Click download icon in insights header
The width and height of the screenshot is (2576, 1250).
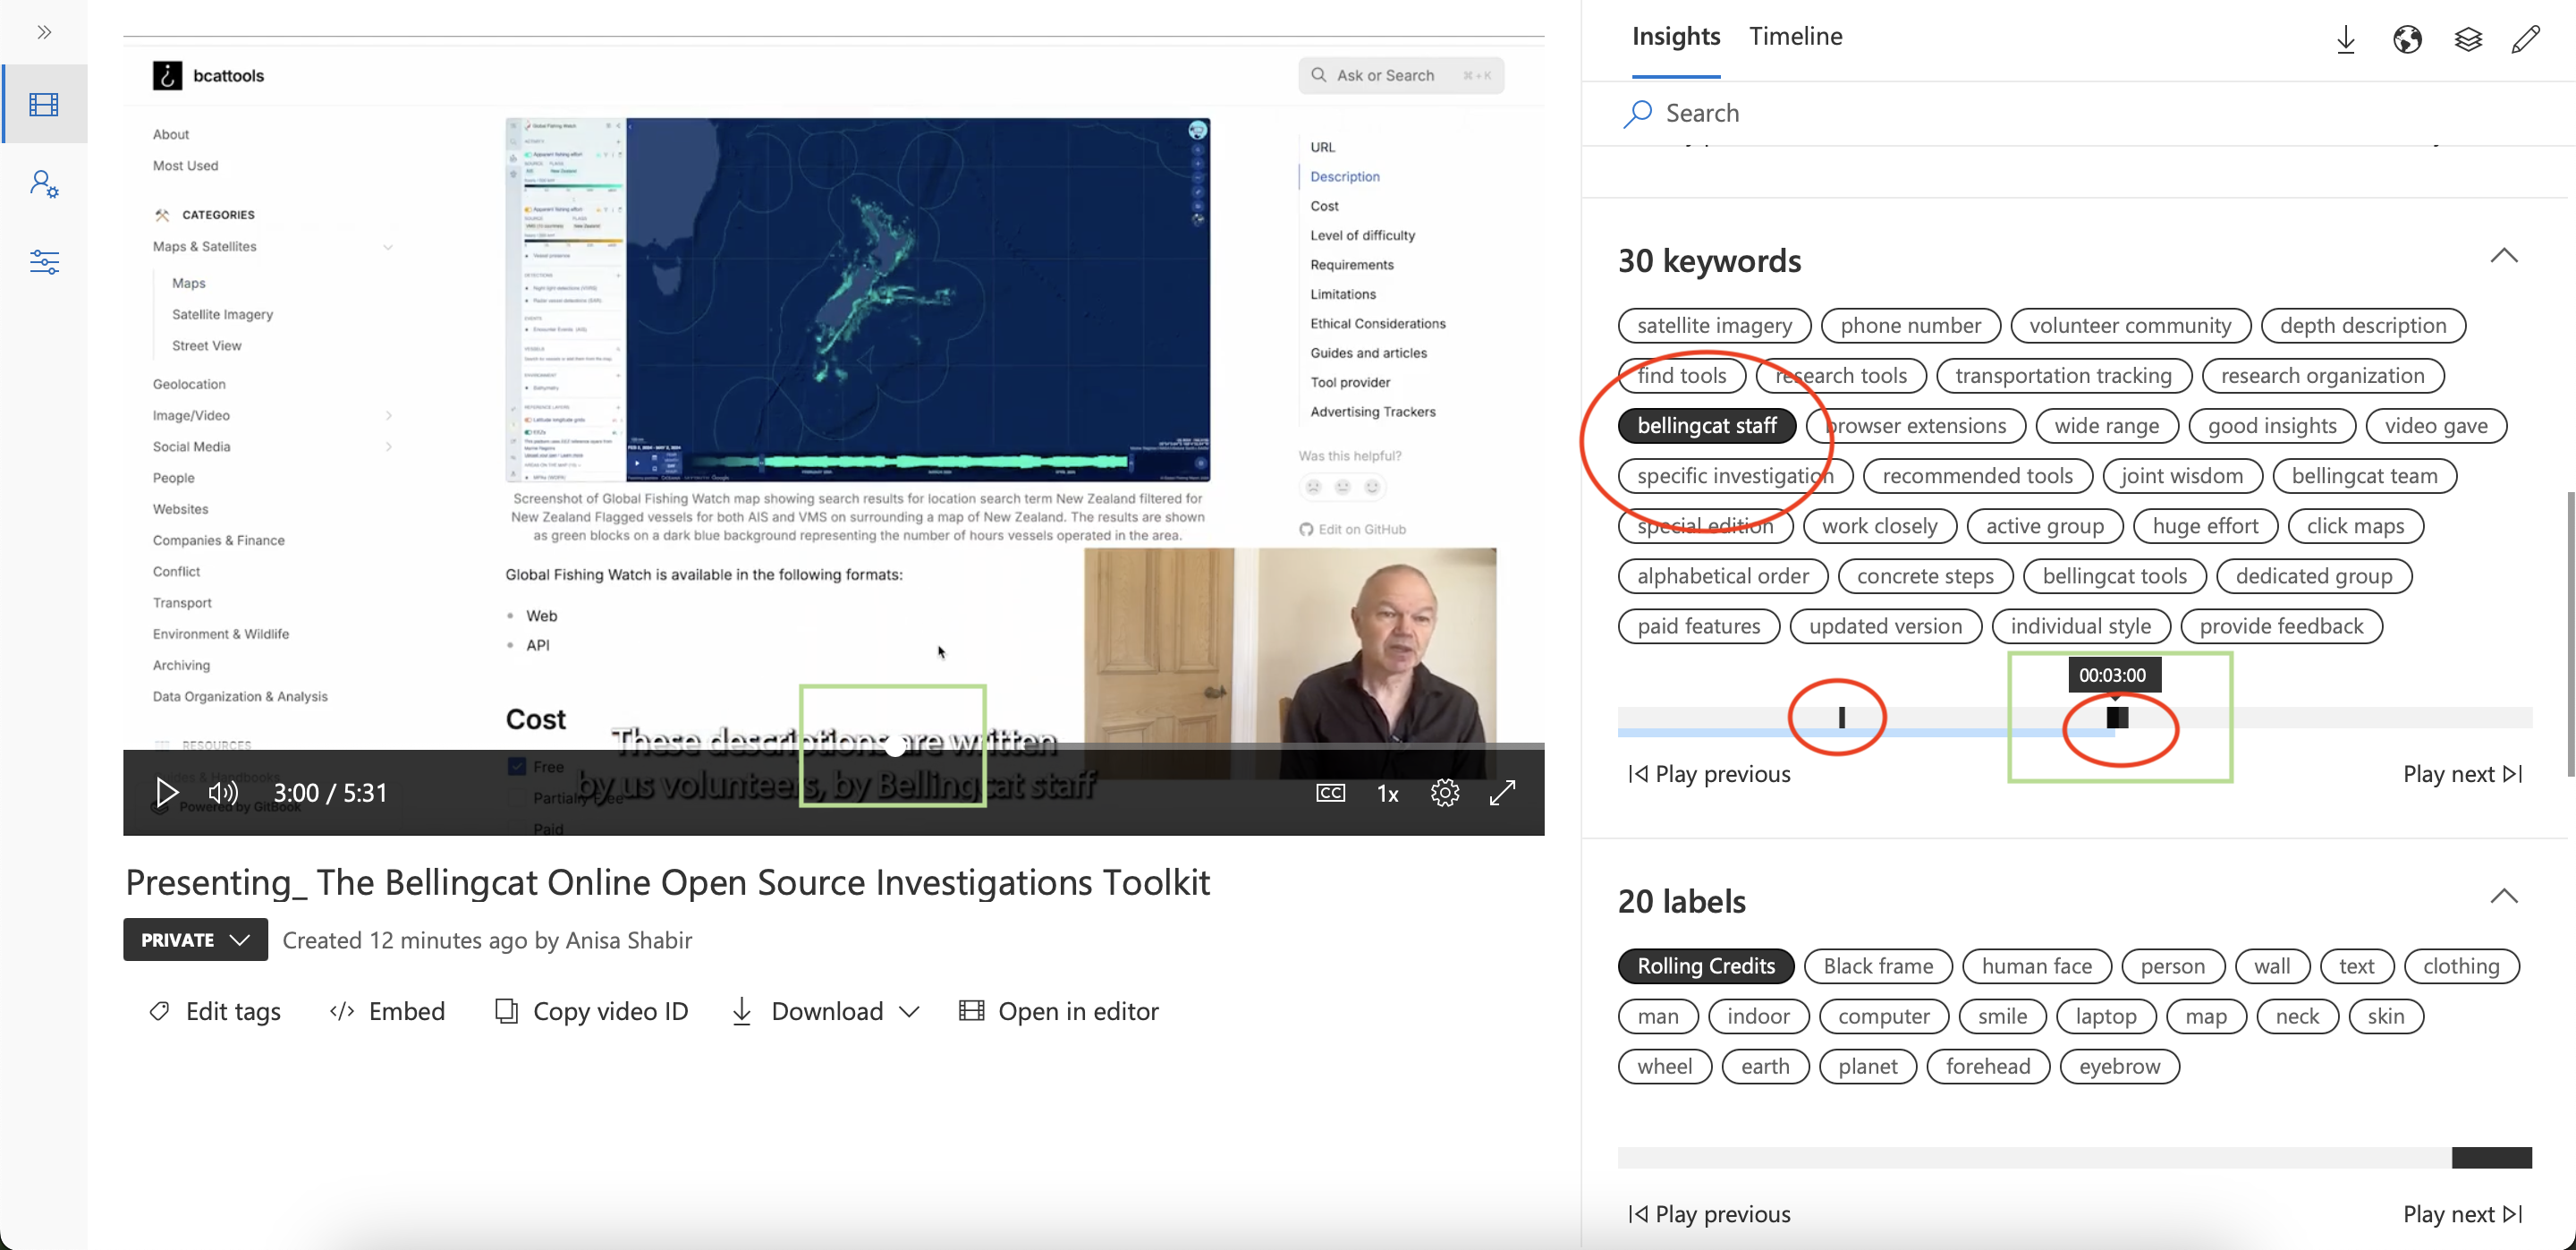point(2345,39)
